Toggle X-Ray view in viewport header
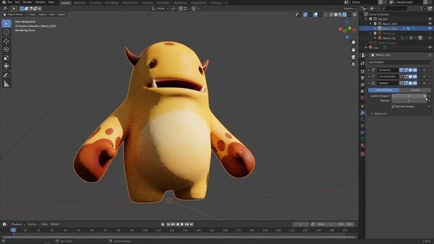Screen dimensions: 434x244 (x=325, y=15)
